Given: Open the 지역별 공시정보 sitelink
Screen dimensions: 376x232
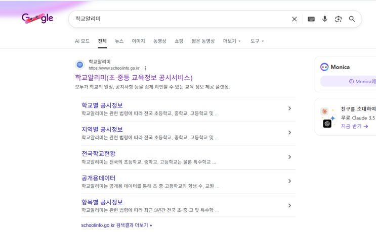Looking at the screenshot, I should coord(102,130).
